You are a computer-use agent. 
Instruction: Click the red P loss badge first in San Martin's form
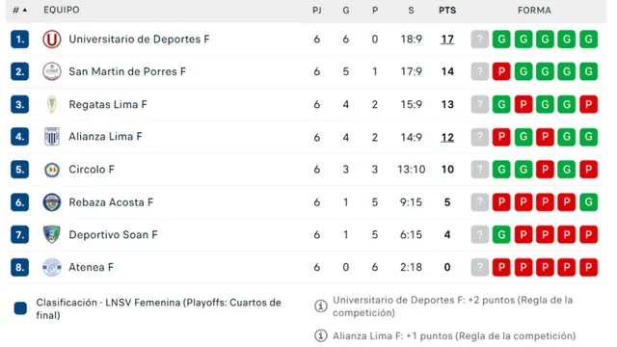click(x=501, y=71)
